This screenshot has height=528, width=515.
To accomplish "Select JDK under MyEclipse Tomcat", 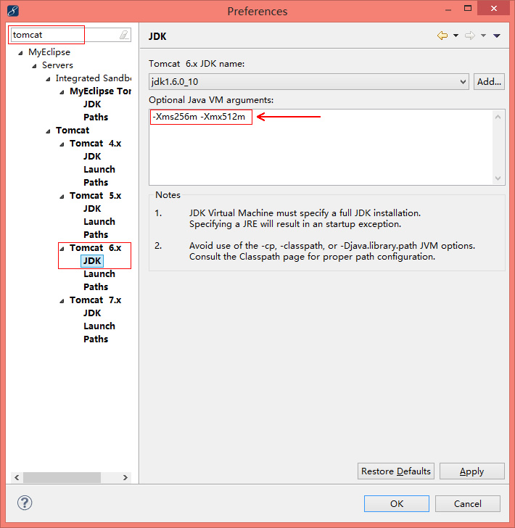I will 92,104.
